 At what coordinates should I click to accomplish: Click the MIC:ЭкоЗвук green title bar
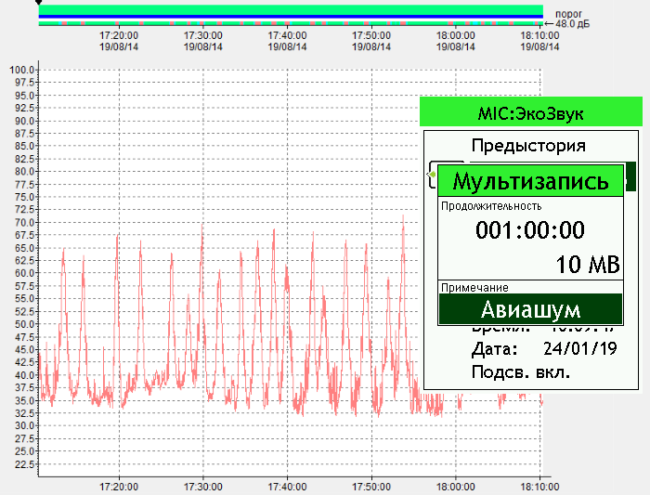(530, 113)
